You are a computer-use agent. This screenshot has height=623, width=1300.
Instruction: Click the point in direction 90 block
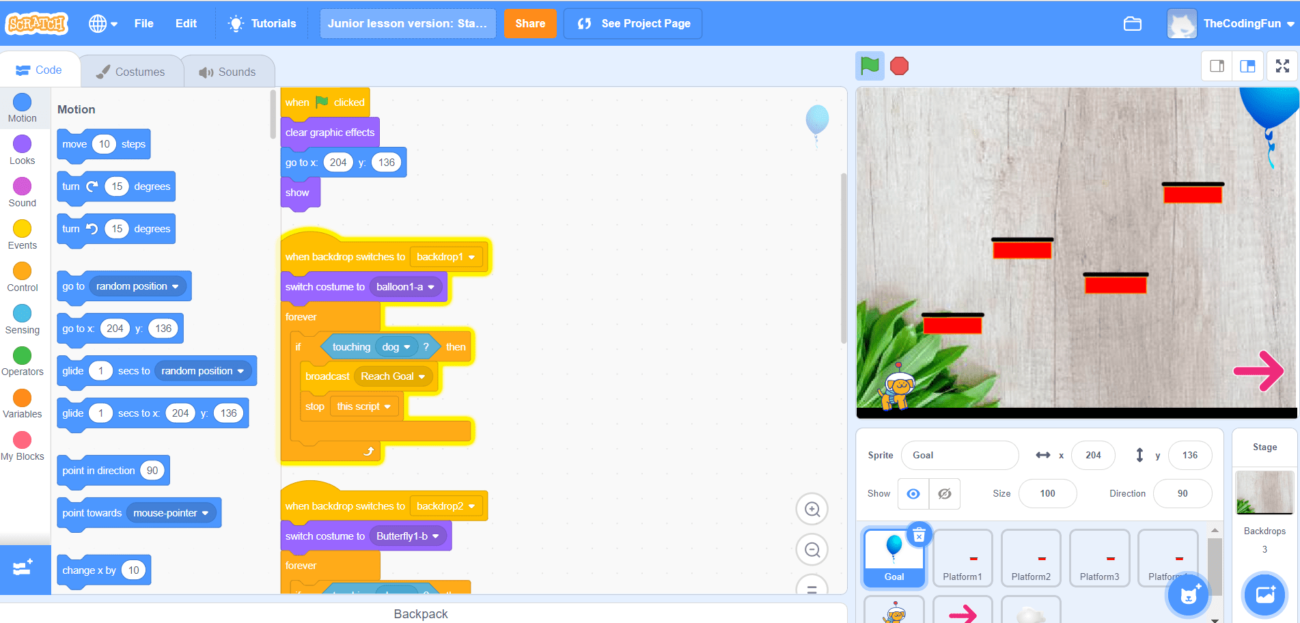pos(113,471)
